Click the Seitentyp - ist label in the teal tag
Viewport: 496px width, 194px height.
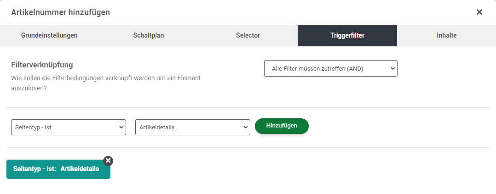pos(35,169)
